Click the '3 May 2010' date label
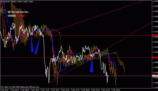Screen dimensions: 158x91 coord(5,90)
